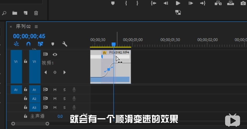247x129 pixels.
Task: Open the project panel search (magnifier) icon
Action: point(4,13)
